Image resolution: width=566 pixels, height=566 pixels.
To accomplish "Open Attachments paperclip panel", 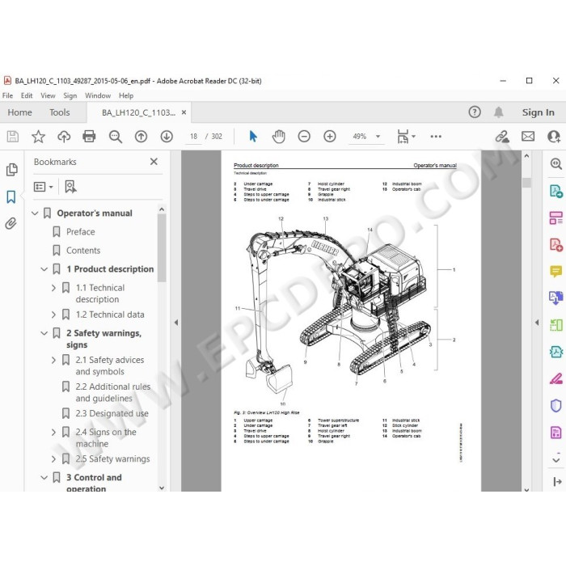I will pos(11,224).
